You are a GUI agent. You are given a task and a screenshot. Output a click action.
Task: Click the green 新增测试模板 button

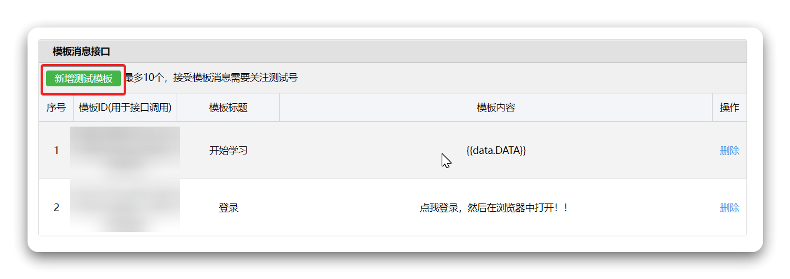[83, 78]
